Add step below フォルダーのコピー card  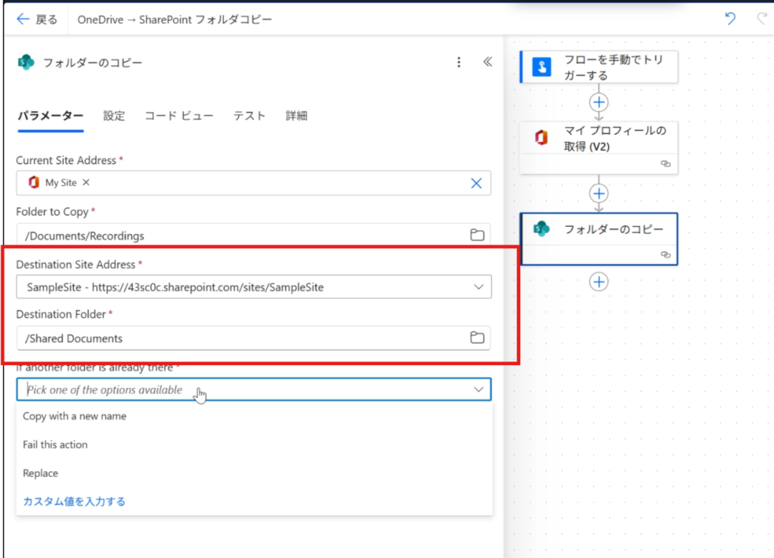coord(599,281)
